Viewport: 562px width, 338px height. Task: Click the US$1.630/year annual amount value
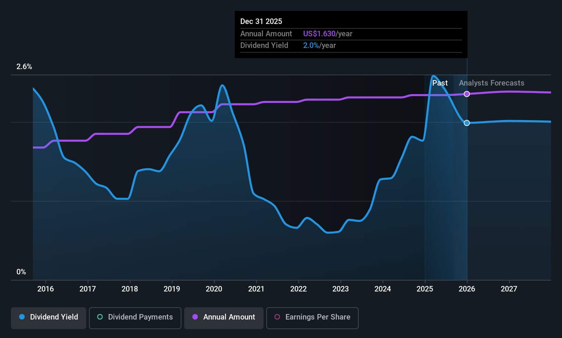pos(327,34)
